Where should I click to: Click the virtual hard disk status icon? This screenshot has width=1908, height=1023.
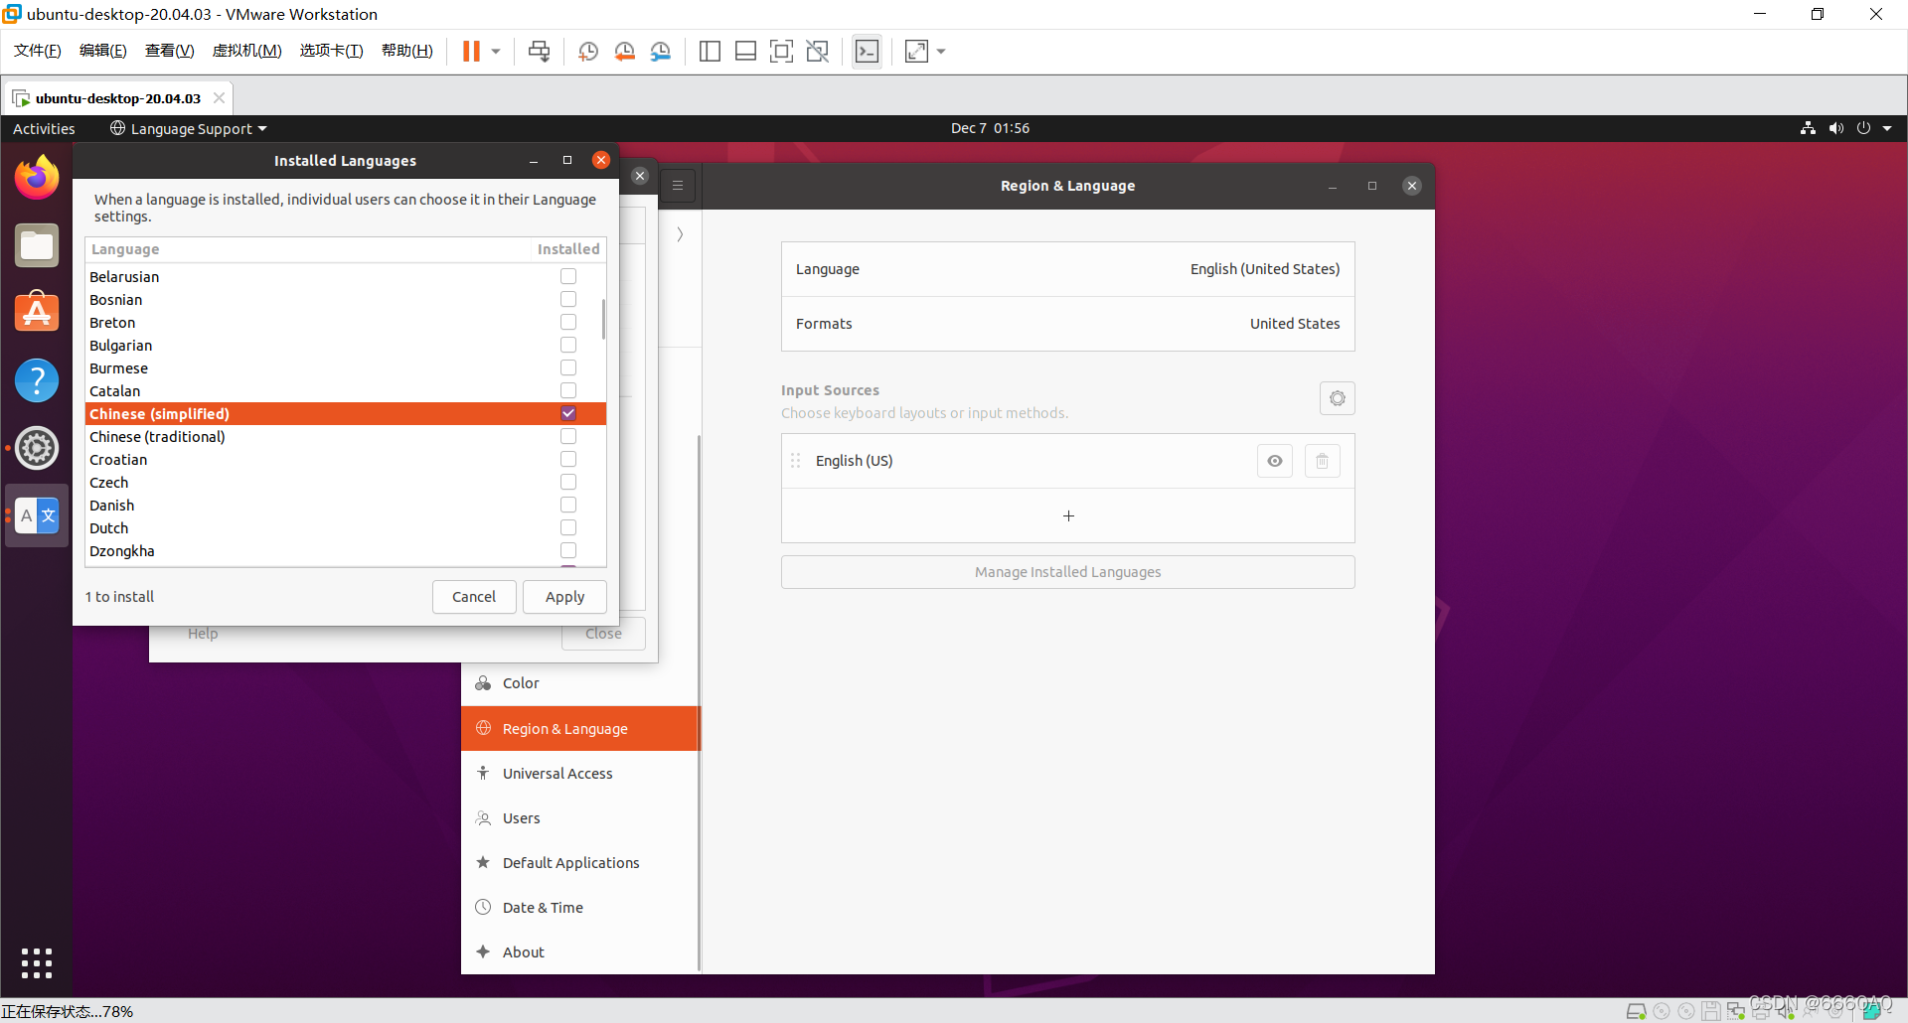click(1637, 1011)
